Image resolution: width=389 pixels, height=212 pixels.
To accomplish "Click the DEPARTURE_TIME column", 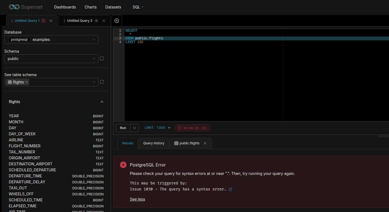I will point(56,176).
